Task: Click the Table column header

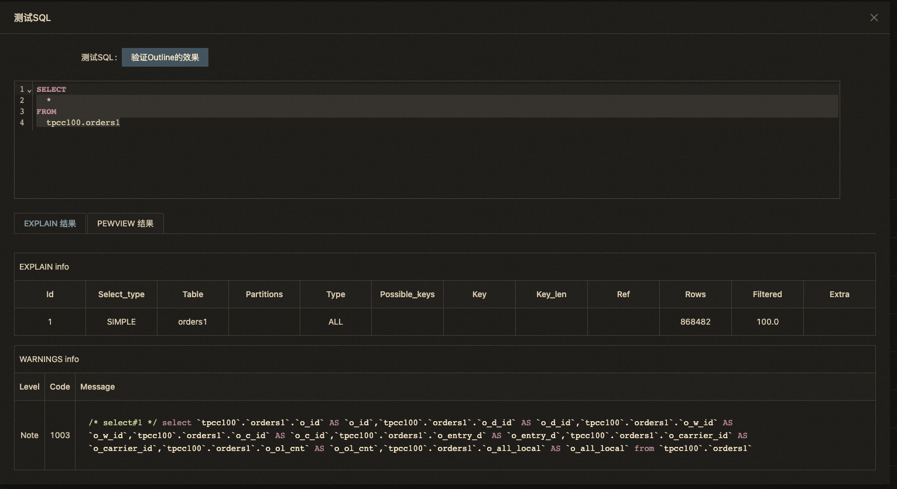Action: tap(193, 294)
